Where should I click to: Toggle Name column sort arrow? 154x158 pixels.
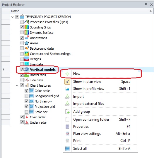click(150, 11)
